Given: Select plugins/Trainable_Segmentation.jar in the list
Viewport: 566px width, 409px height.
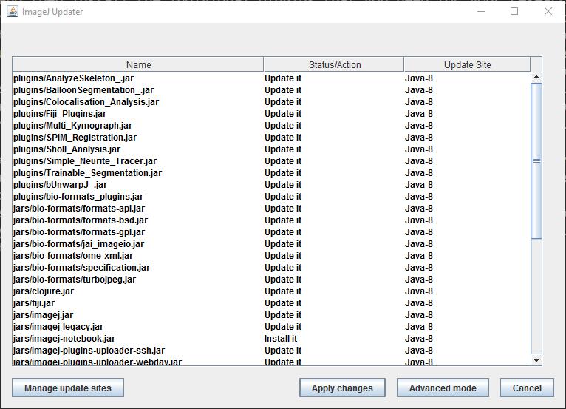Looking at the screenshot, I should [87, 173].
